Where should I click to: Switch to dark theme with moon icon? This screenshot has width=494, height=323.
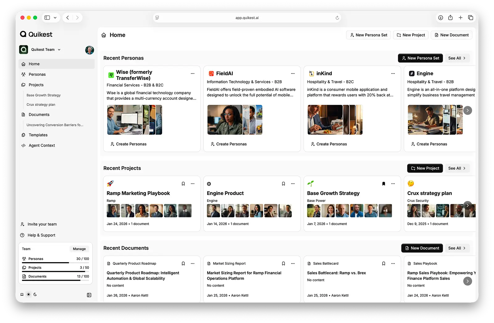tap(35, 295)
